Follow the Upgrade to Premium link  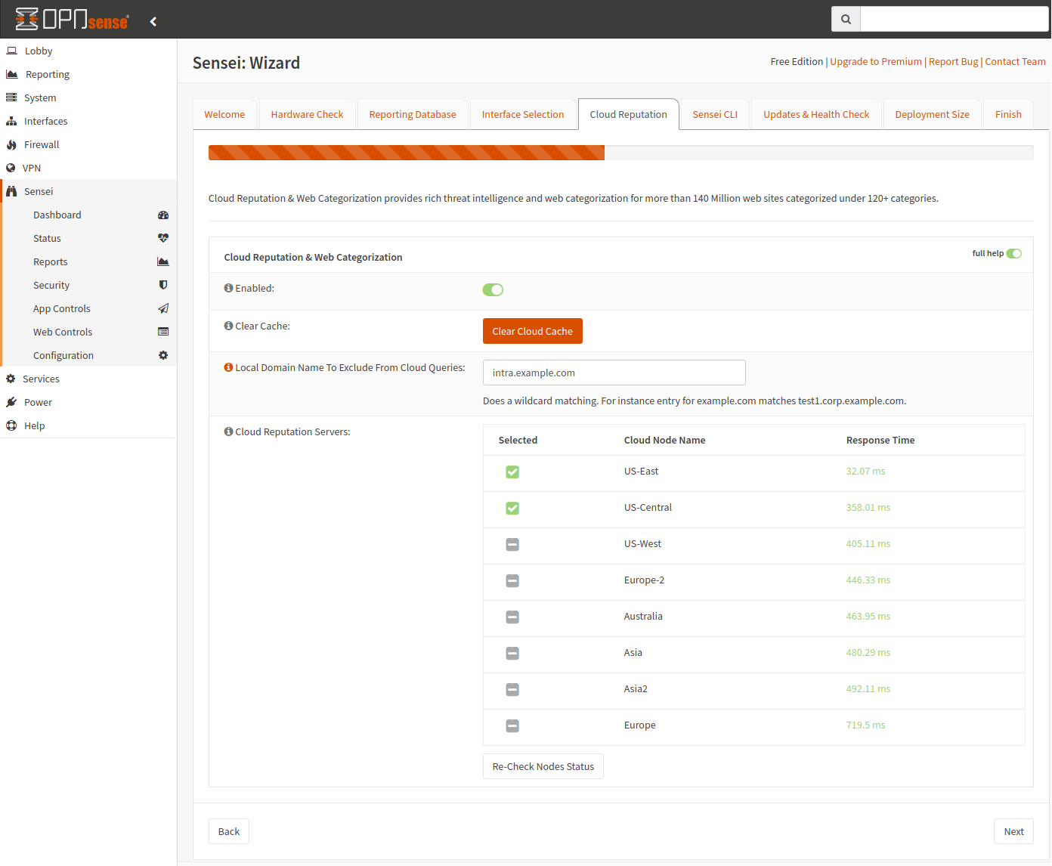tap(876, 62)
